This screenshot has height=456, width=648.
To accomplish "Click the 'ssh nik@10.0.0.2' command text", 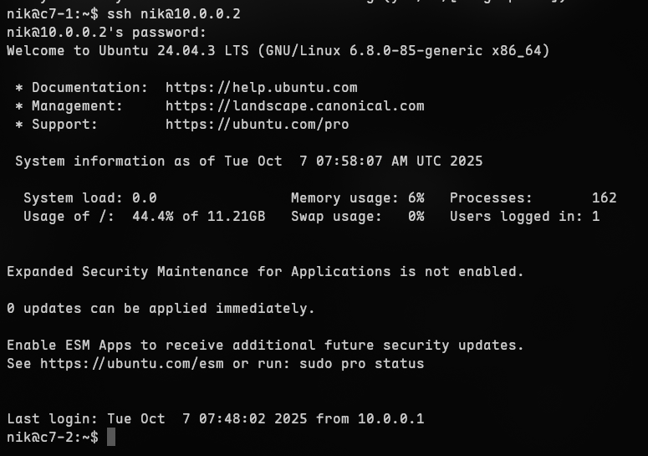I will pos(174,14).
